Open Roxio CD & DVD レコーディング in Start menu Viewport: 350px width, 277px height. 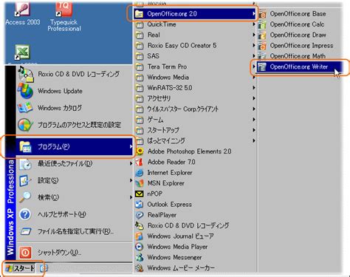[x=75, y=74]
